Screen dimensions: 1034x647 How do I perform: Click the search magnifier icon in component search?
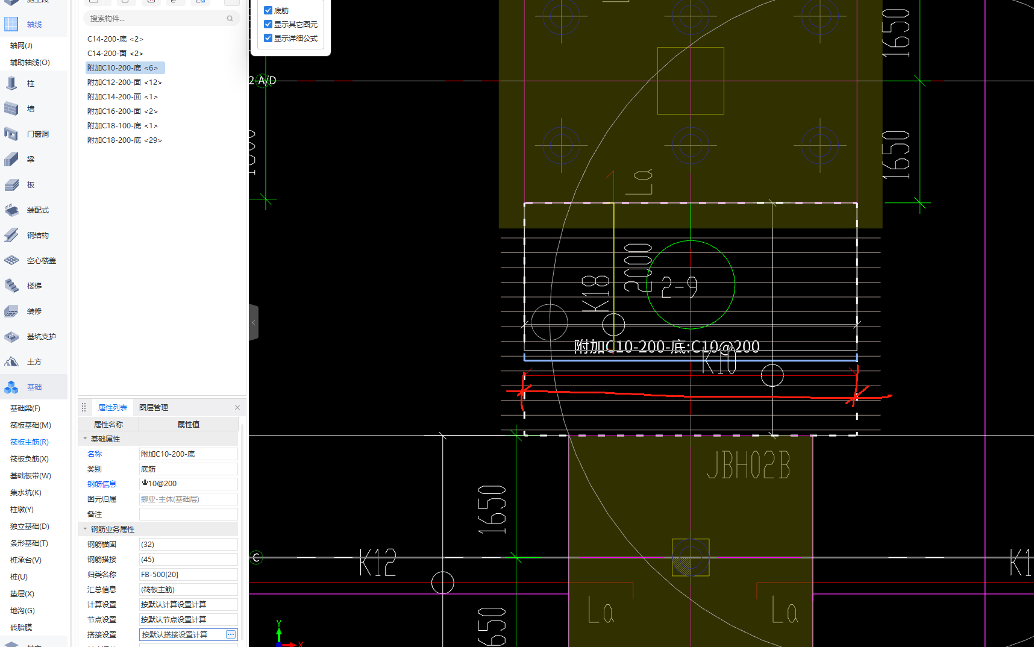click(x=230, y=19)
